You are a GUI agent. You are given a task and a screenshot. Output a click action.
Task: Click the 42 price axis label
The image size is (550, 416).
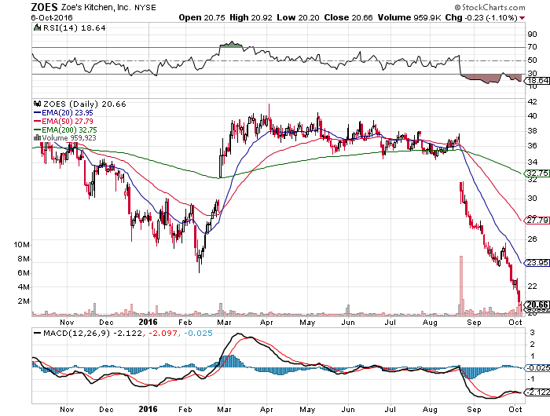point(532,102)
